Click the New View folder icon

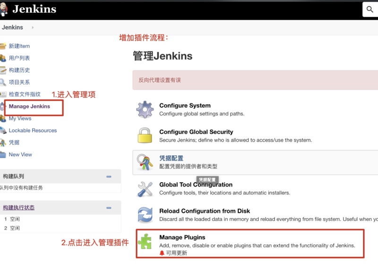pos(3,154)
